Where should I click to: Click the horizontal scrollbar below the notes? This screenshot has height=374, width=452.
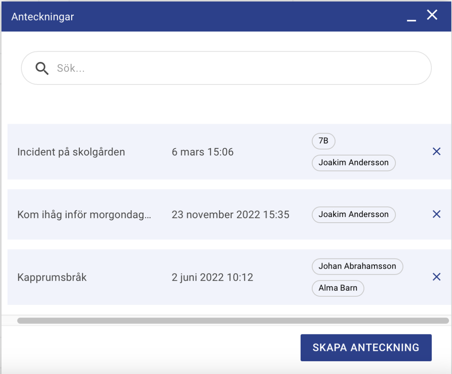tap(226, 320)
